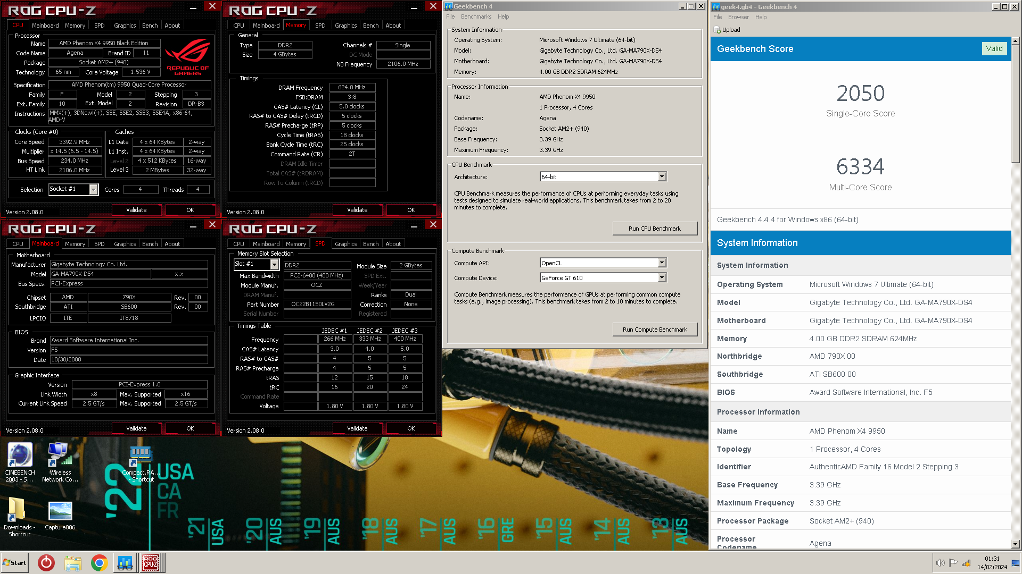The width and height of the screenshot is (1022, 574).
Task: Open CINEBENCH 2003 desktop shortcut
Action: tap(20, 461)
